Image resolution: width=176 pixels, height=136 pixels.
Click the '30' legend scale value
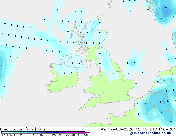click(x=60, y=135)
